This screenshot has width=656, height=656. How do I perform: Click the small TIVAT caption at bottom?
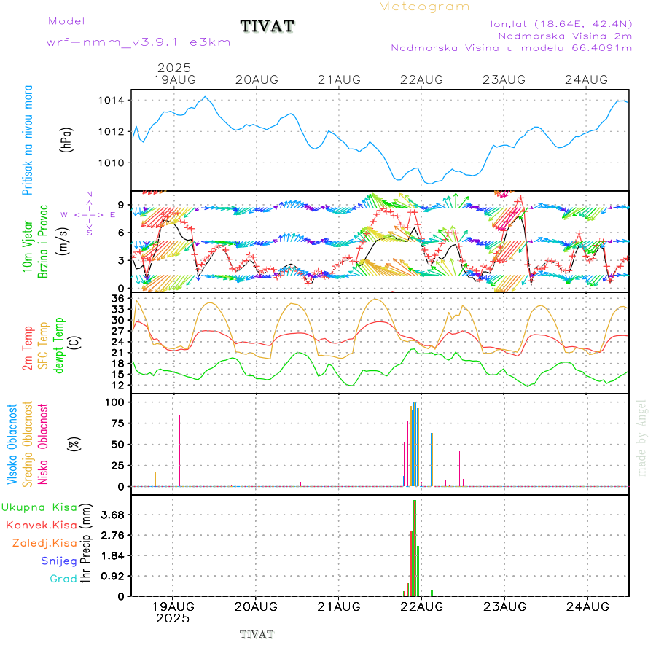[x=257, y=634]
